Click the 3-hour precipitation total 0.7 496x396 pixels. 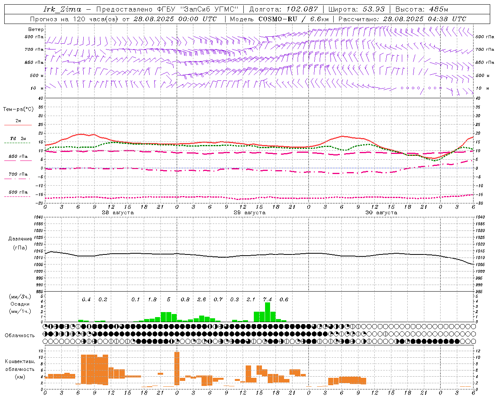click(x=218, y=299)
